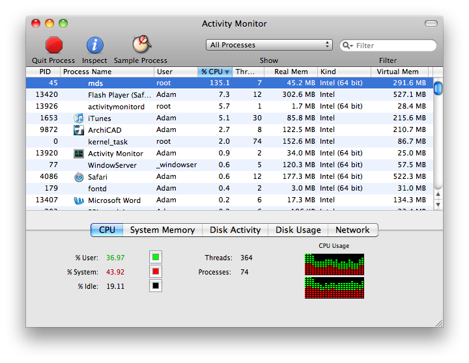469x363 pixels.
Task: Click the red Quit Process stop icon
Action: [54, 46]
